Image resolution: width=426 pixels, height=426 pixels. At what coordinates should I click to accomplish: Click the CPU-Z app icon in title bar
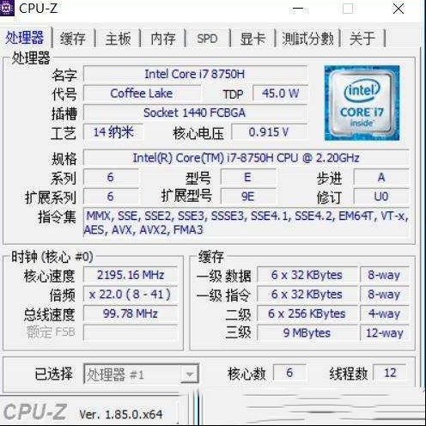coord(6,8)
